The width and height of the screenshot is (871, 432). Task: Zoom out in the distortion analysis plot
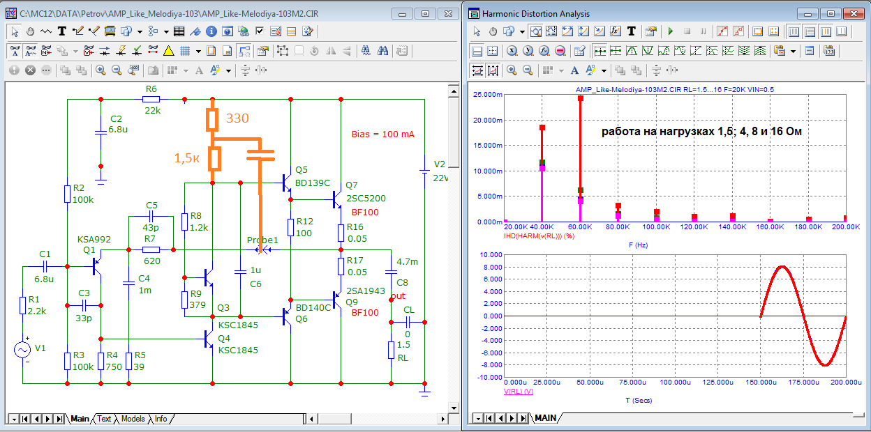[x=528, y=70]
